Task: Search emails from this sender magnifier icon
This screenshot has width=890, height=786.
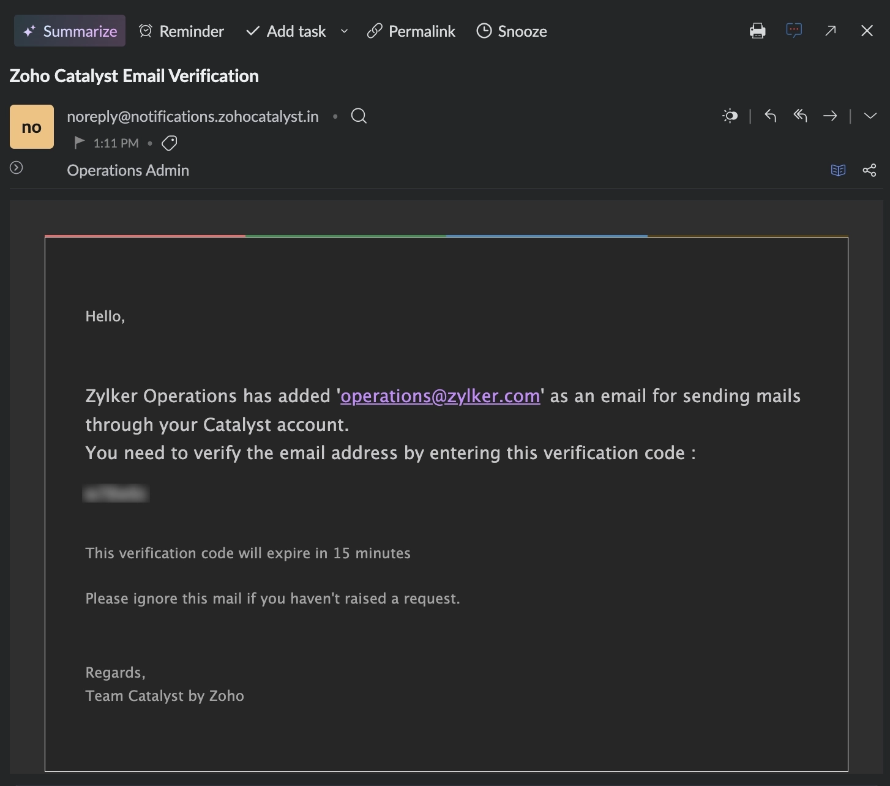Action: pyautogui.click(x=359, y=116)
